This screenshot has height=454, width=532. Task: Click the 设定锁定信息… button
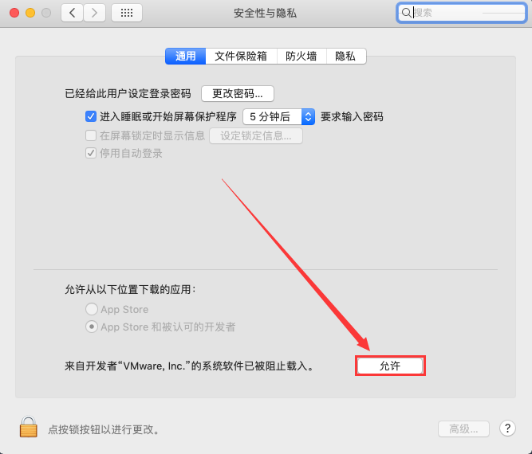click(x=256, y=136)
